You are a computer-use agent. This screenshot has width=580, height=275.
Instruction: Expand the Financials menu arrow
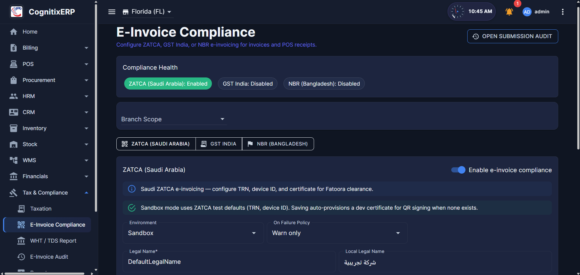tap(86, 176)
